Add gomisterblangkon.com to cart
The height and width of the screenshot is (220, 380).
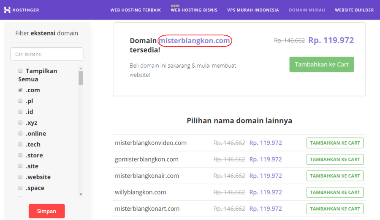pyautogui.click(x=335, y=159)
